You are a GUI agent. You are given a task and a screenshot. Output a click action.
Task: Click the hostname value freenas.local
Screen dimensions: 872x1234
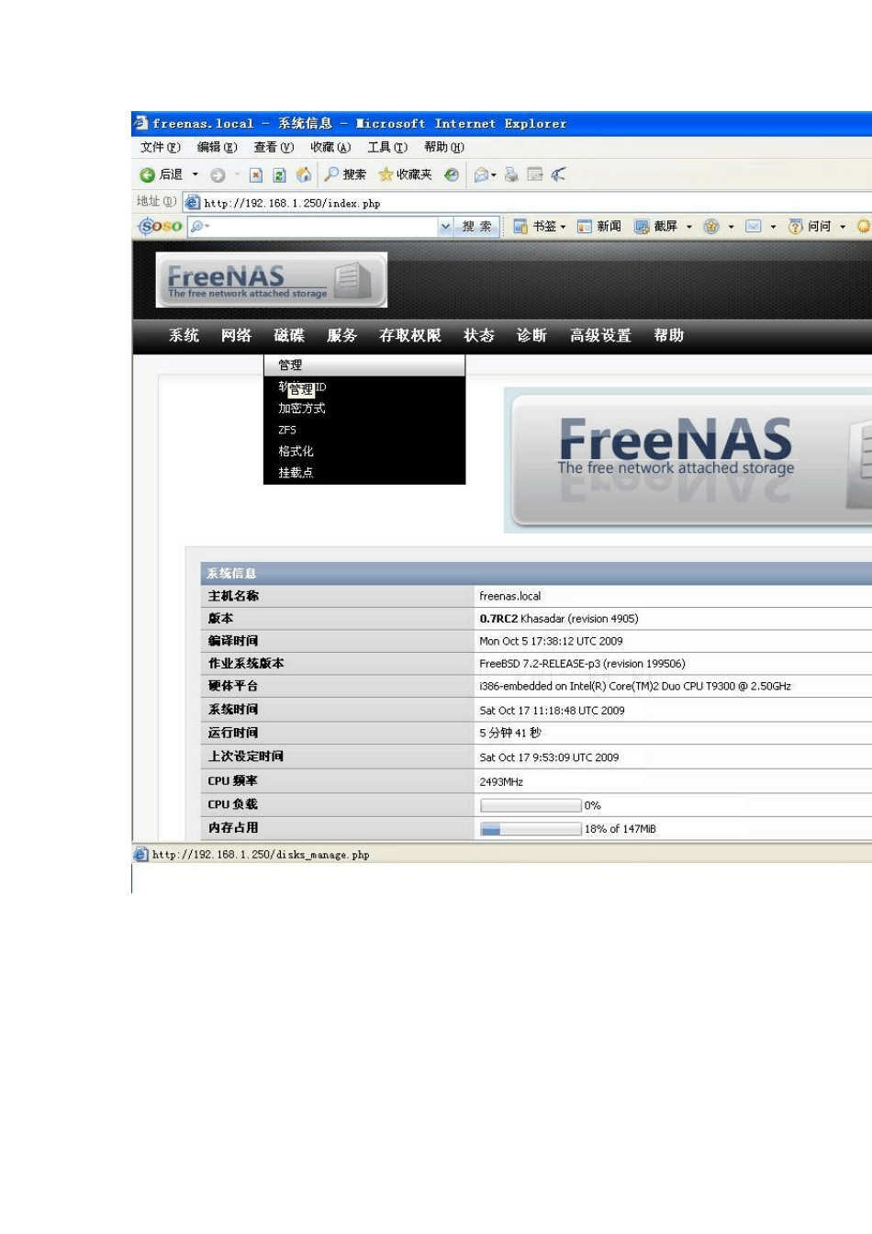coord(510,596)
